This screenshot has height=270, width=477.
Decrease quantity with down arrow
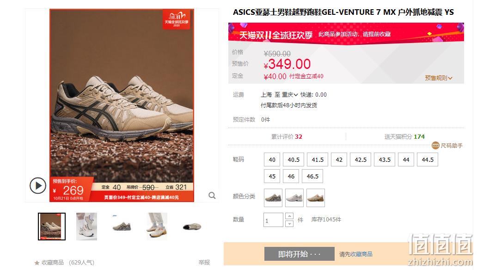click(x=289, y=223)
